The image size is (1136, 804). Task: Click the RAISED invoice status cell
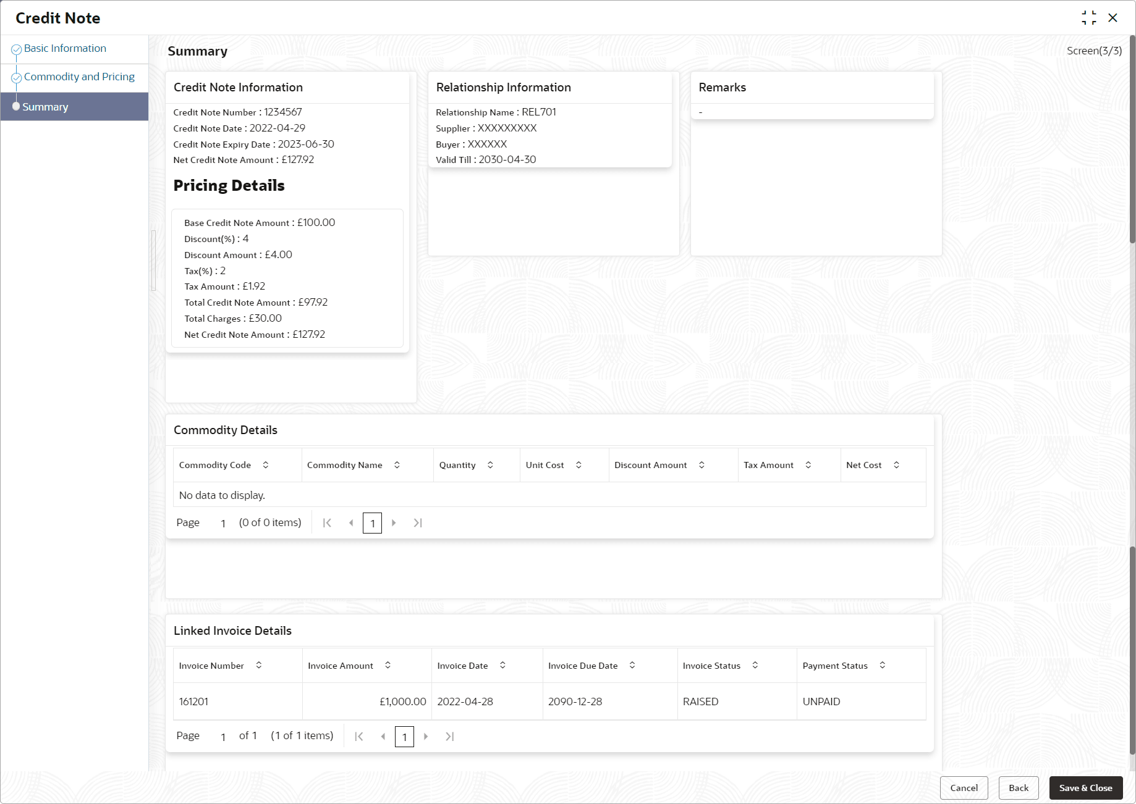click(737, 701)
